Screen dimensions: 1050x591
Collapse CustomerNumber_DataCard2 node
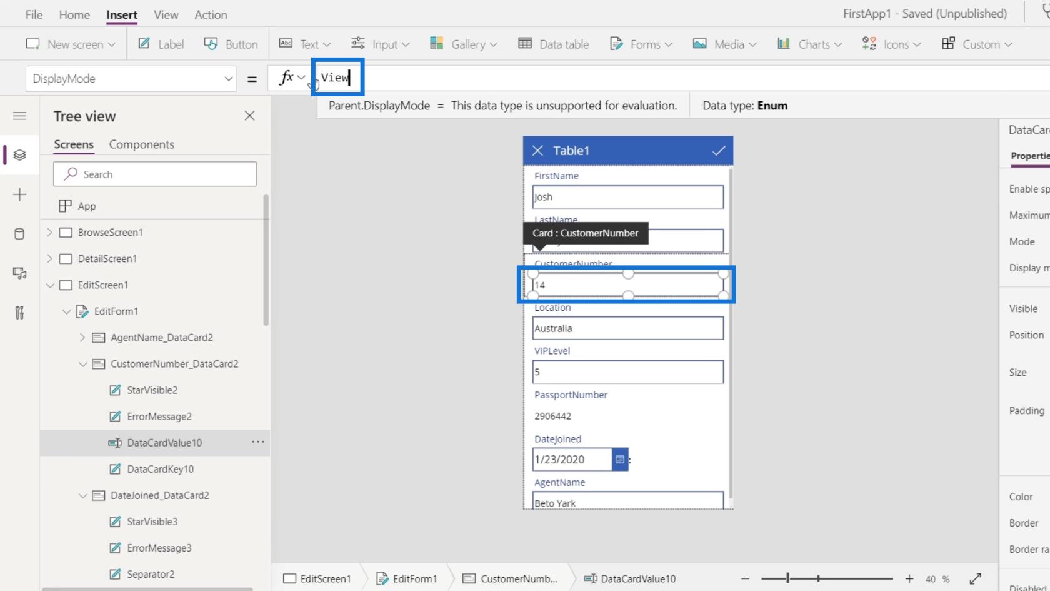click(82, 364)
